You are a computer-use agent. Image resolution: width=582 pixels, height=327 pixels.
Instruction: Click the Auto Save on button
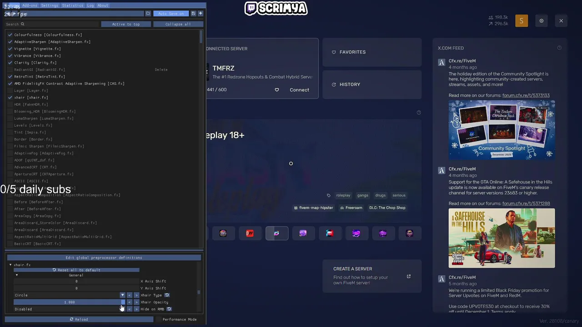point(171,14)
